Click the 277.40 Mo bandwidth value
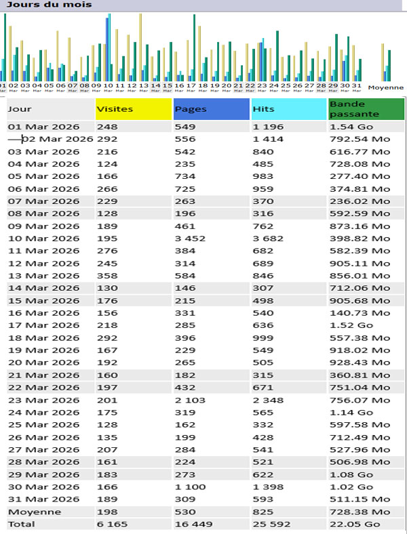The width and height of the screenshot is (407, 534). 360,176
